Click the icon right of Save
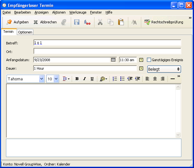Viewport: 194px width, 168px height. (87, 22)
